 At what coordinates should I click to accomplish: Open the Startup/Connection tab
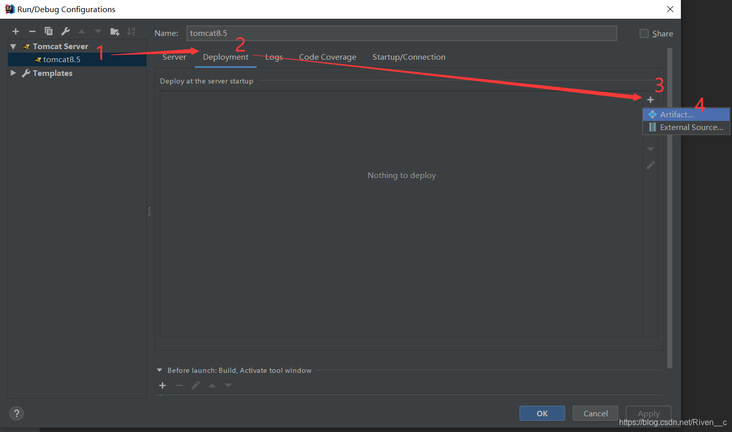(x=409, y=57)
